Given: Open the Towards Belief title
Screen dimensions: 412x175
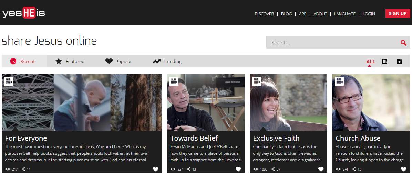Looking at the screenshot, I should point(194,138).
